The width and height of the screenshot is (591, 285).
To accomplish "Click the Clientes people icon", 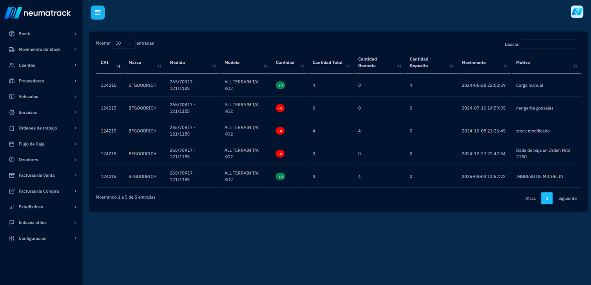I will point(12,65).
